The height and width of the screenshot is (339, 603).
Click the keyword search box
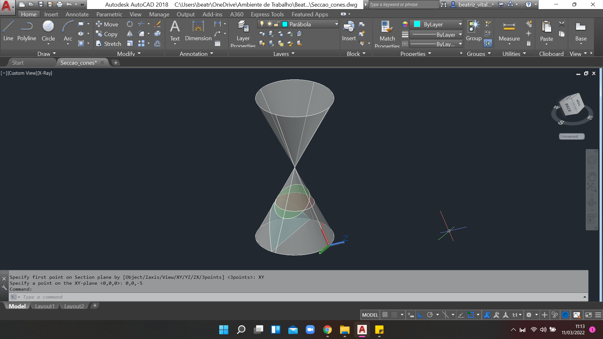coord(403,4)
